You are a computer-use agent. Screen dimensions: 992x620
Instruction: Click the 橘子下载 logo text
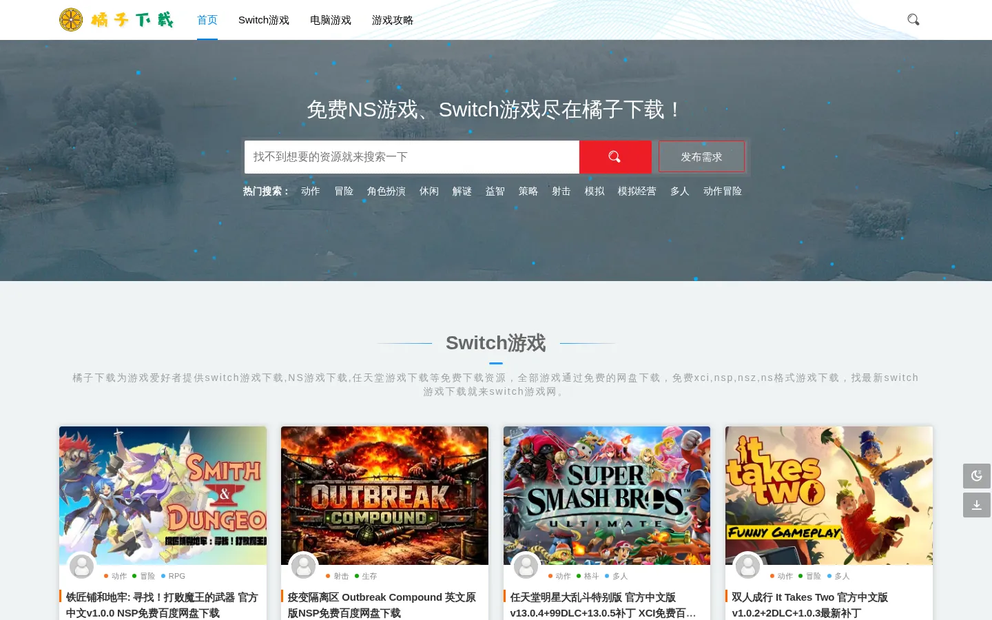[132, 20]
